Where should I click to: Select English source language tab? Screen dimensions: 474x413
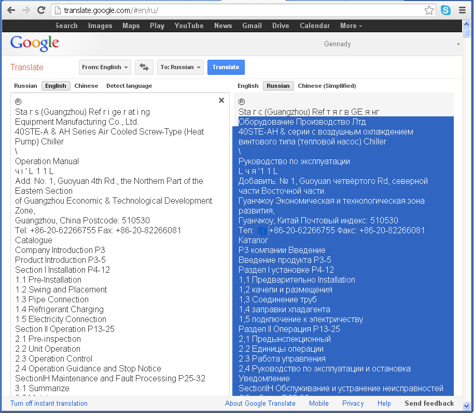point(55,86)
